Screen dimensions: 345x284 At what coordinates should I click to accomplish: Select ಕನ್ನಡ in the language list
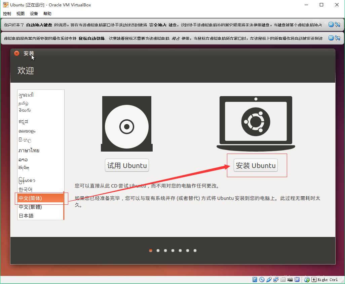(x=40, y=122)
